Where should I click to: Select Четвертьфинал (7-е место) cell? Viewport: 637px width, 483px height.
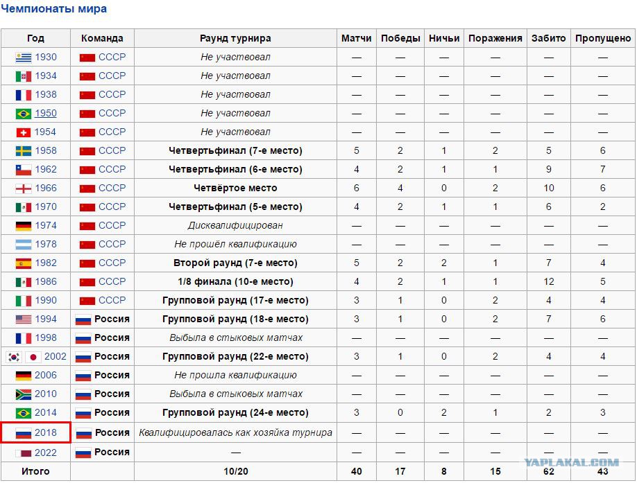point(235,151)
